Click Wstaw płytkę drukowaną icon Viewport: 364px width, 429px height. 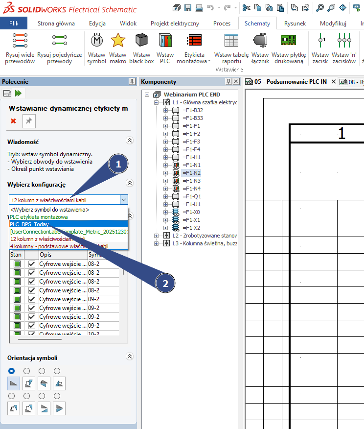289,41
